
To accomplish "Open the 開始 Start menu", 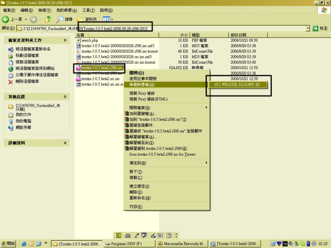I will pyautogui.click(x=8, y=243).
